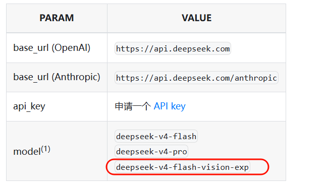Image resolution: width=325 pixels, height=184 pixels.
Task: Select the https://api.deepseek.com code snippet
Action: pyautogui.click(x=173, y=48)
